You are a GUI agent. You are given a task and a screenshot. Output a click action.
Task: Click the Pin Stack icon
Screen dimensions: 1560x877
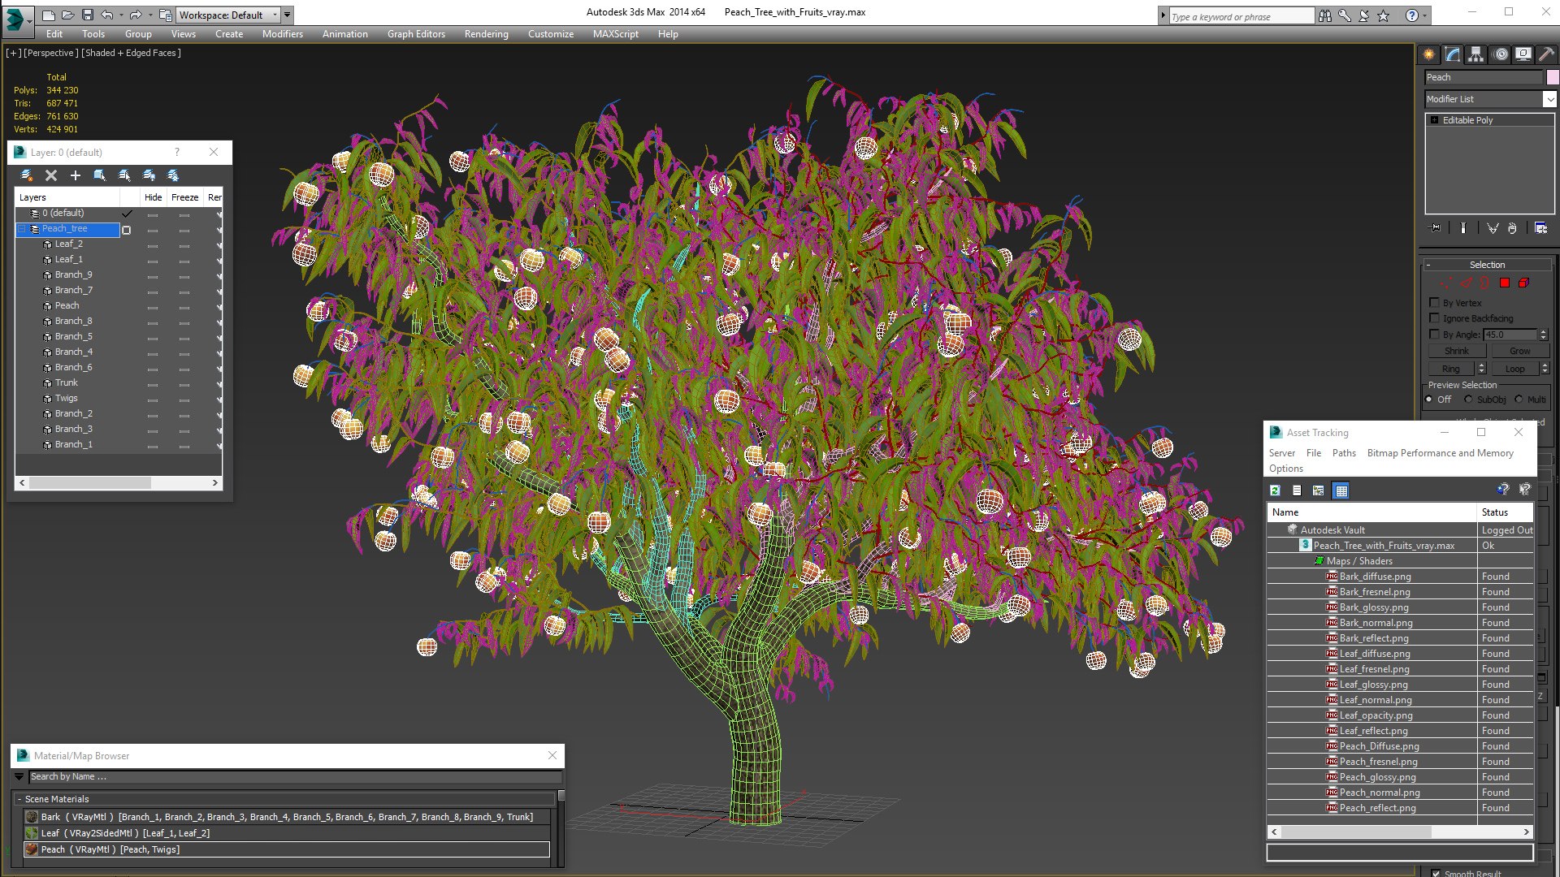click(x=1435, y=228)
